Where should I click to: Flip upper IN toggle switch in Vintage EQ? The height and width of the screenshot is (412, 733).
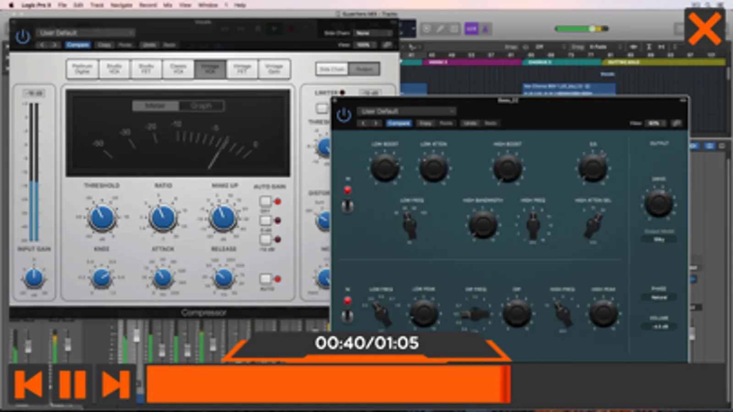point(347,206)
